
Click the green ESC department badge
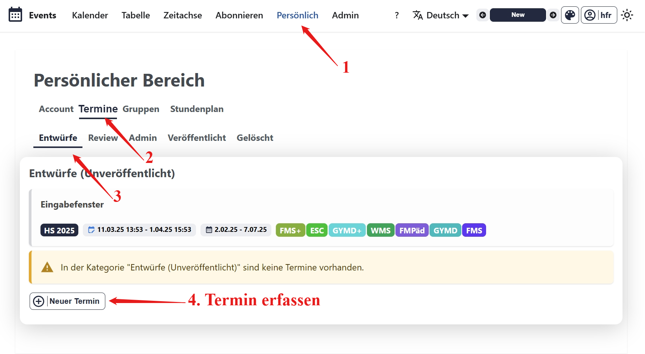click(317, 230)
